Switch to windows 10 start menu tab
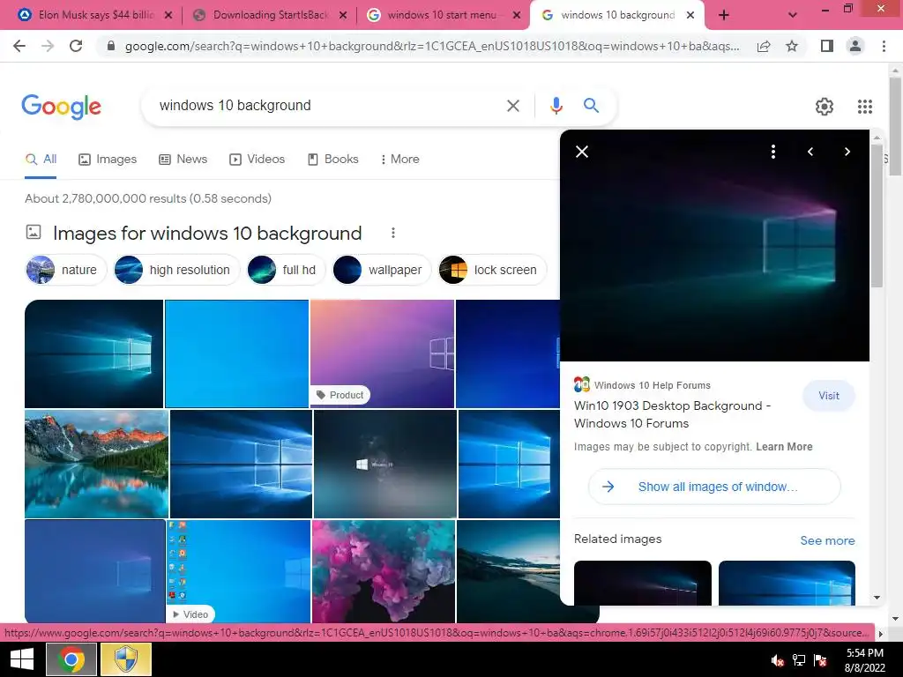This screenshot has width=903, height=677. coord(442,15)
